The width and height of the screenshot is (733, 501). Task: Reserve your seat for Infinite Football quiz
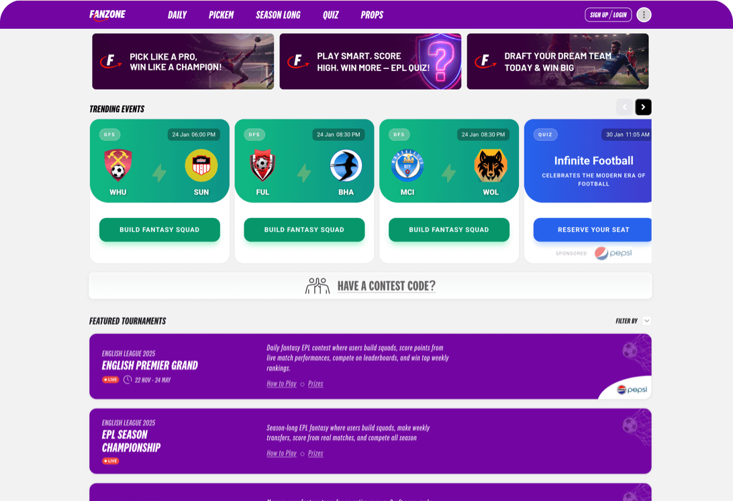[x=592, y=230]
